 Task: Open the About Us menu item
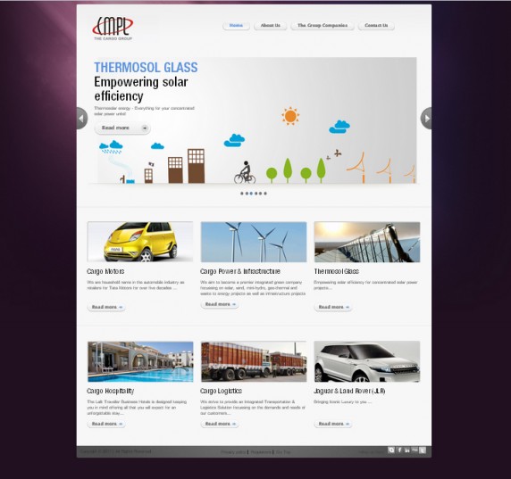click(x=271, y=25)
